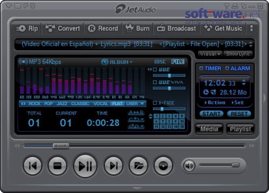The image size is (269, 193).
Task: Click the BBE ViVA level slider
Action: [169, 88]
